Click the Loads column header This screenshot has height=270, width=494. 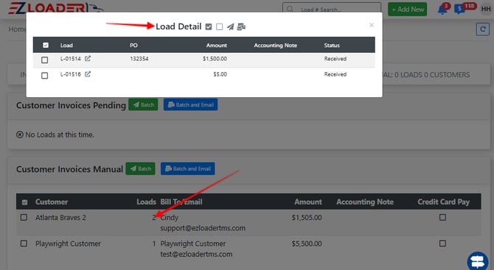click(146, 202)
